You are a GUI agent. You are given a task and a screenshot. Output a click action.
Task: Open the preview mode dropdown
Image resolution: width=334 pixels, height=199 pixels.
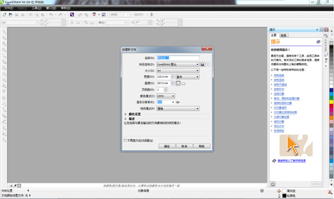click(x=178, y=109)
